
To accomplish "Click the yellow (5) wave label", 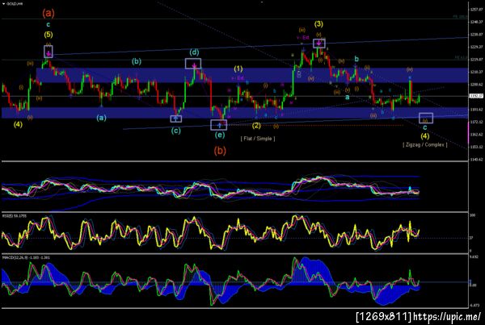I will click(48, 35).
